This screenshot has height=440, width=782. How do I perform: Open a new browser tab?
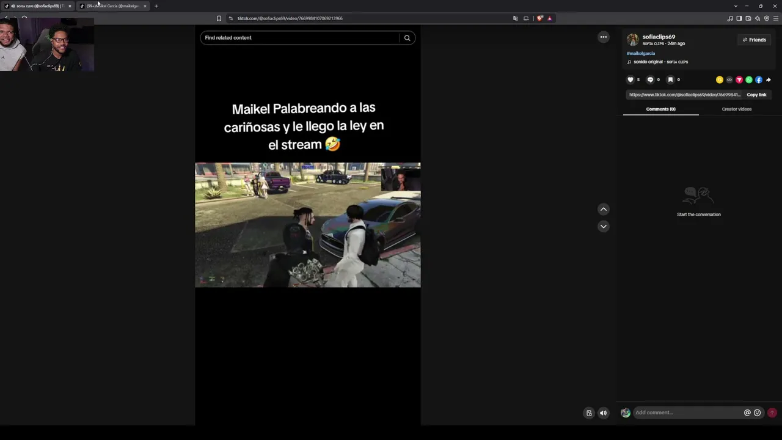[156, 6]
